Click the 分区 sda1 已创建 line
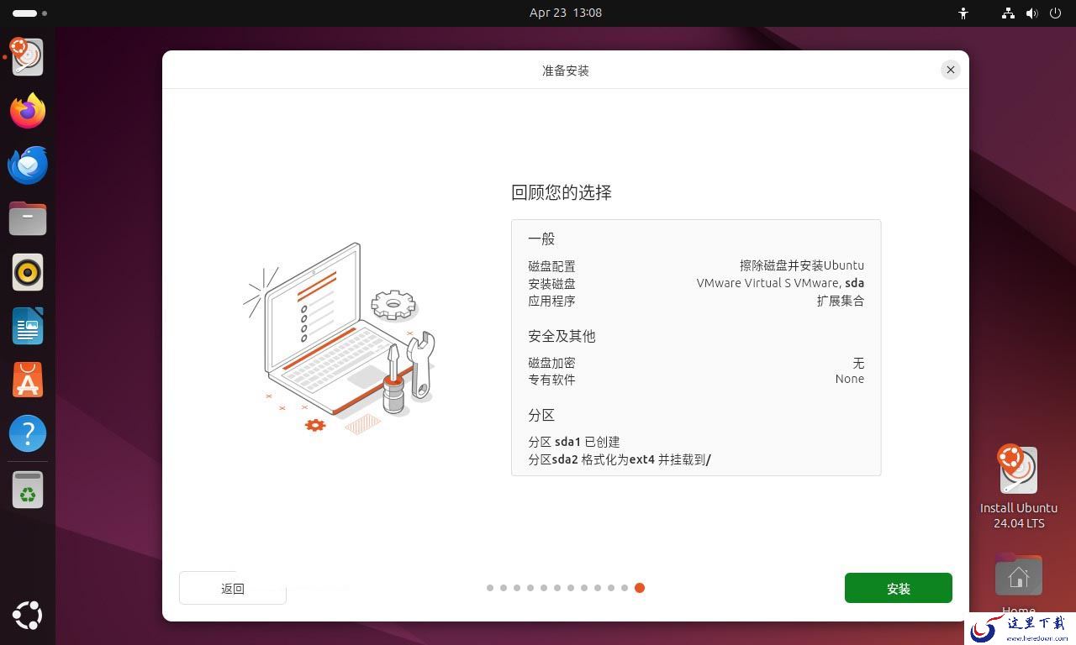This screenshot has height=645, width=1076. click(x=574, y=442)
